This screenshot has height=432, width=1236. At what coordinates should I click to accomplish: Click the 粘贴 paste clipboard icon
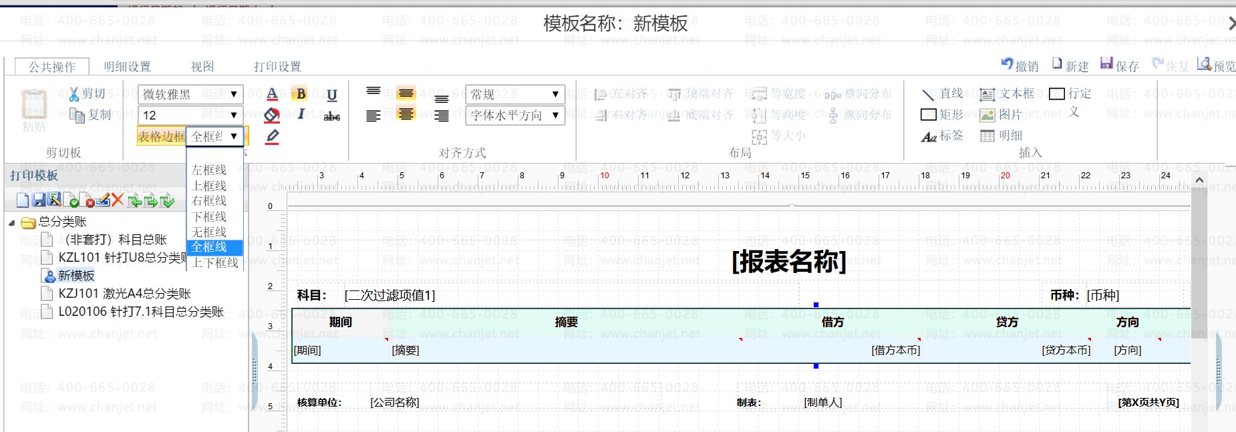click(33, 105)
